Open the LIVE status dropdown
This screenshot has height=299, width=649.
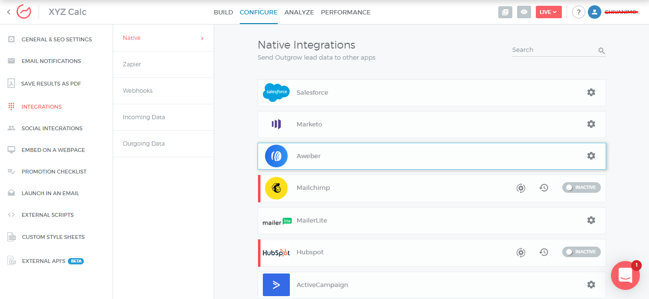(549, 12)
